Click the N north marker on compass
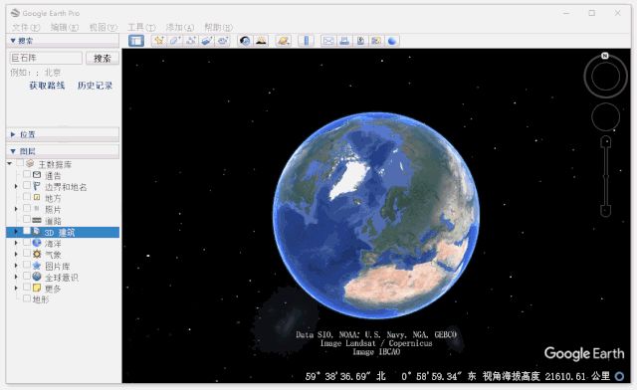 (605, 56)
